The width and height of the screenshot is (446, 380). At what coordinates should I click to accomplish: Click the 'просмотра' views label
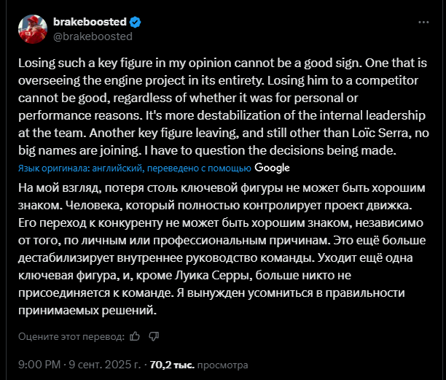pos(222,365)
